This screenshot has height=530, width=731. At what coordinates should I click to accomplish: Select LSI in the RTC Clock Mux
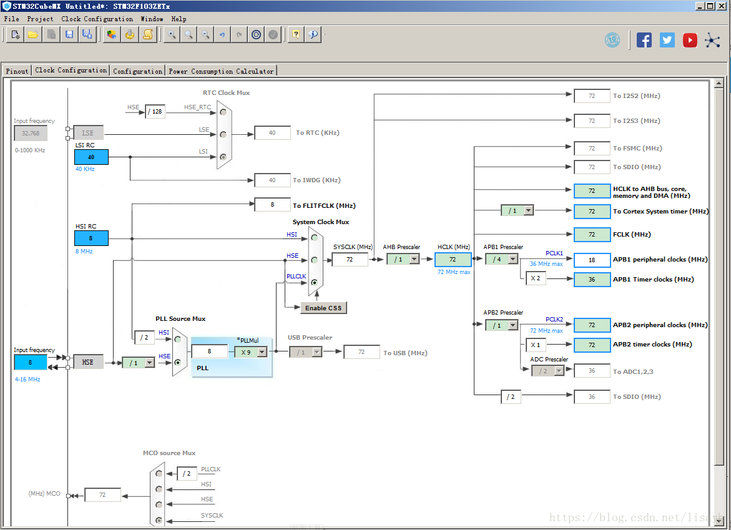[x=223, y=157]
